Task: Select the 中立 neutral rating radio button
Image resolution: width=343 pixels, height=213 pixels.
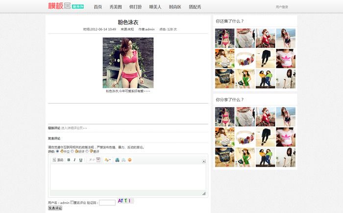Action: coord(58,151)
